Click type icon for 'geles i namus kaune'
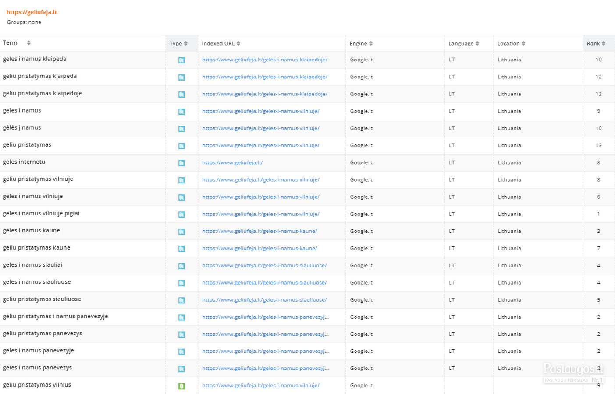This screenshot has width=615, height=394. coord(181,232)
